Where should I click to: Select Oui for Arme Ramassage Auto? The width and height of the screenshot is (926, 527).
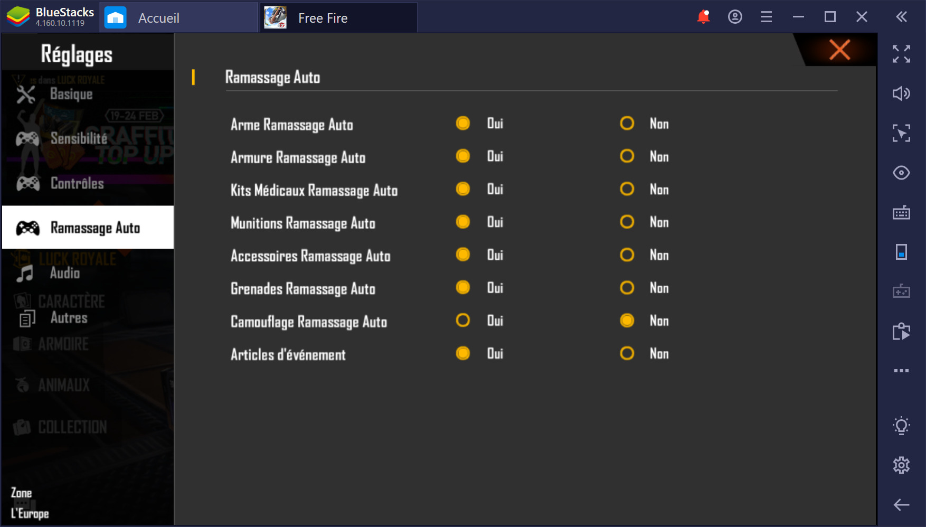click(x=463, y=124)
